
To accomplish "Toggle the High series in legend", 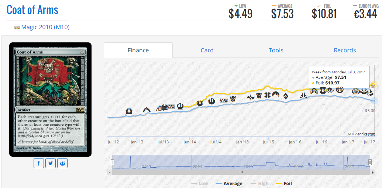I will click(259, 184).
